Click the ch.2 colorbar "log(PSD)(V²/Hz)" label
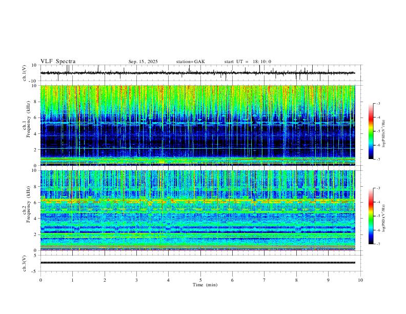 (x=383, y=219)
